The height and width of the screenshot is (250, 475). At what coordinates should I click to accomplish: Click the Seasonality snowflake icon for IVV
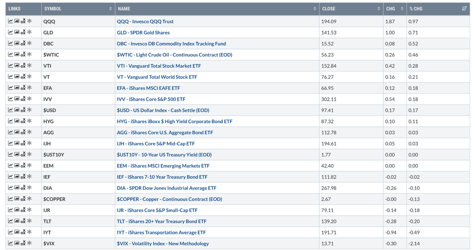click(29, 99)
